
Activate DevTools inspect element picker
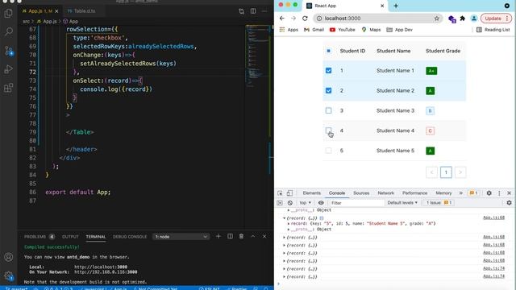point(280,193)
